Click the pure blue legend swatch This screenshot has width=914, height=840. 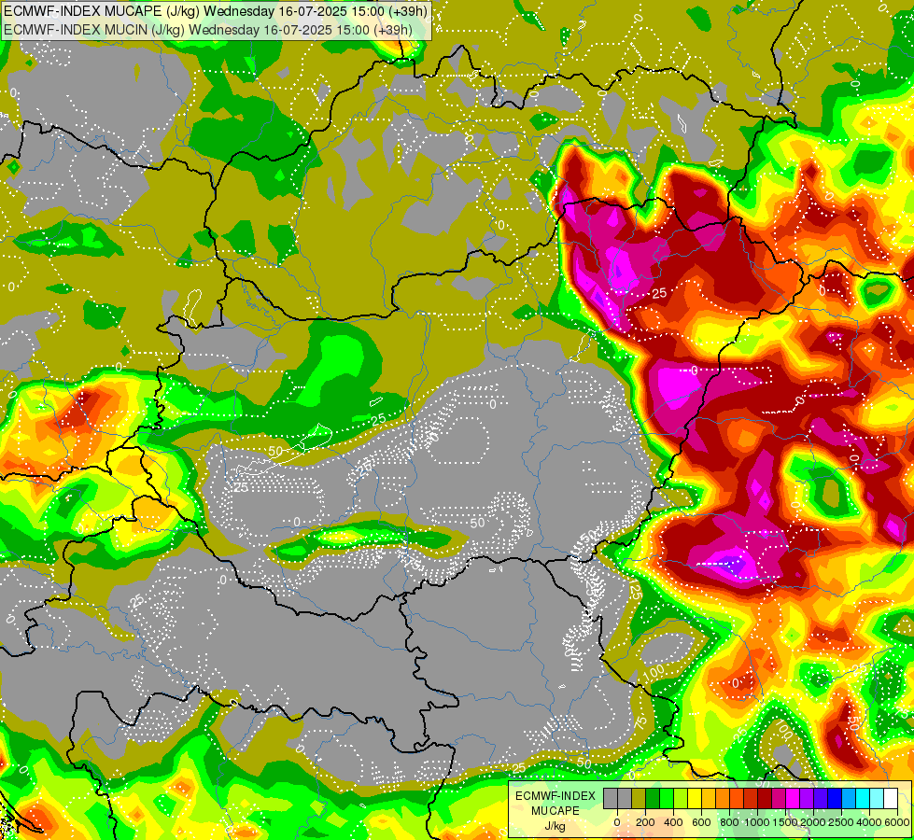836,798
